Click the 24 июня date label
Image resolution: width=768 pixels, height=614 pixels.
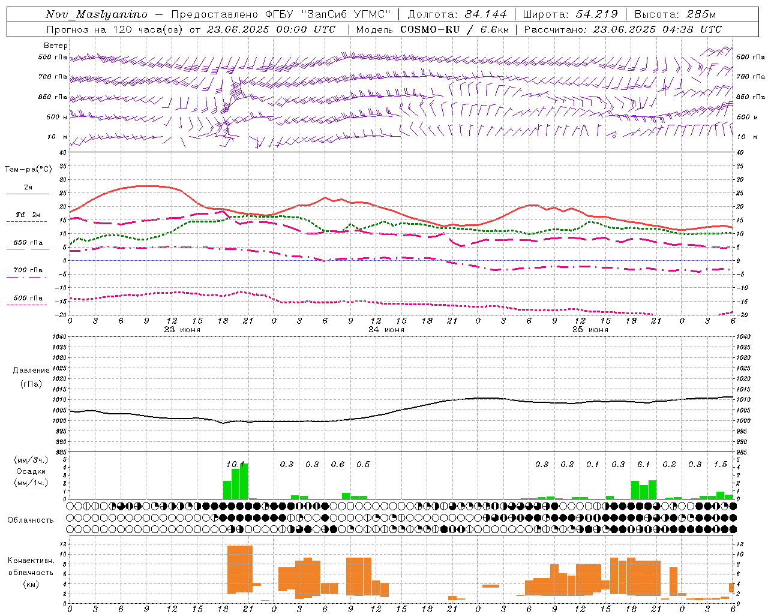coord(386,330)
